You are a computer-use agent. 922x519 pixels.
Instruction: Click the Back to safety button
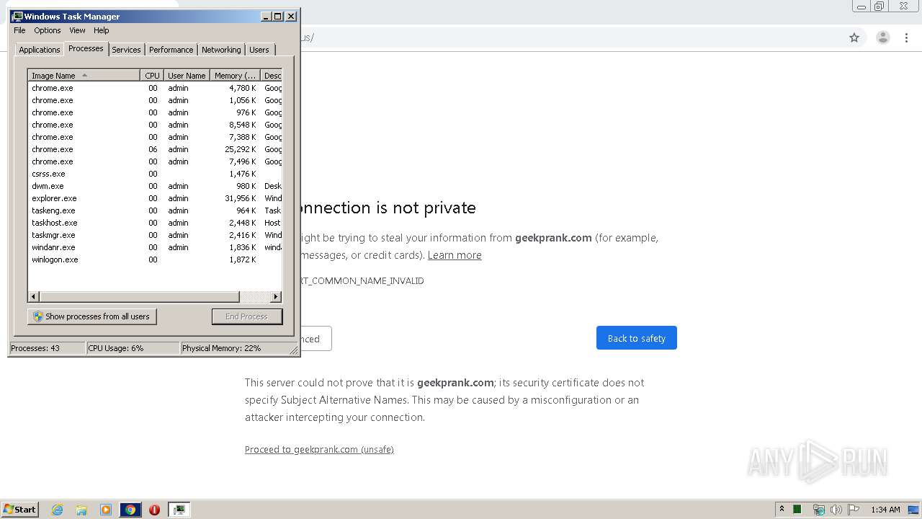point(637,338)
